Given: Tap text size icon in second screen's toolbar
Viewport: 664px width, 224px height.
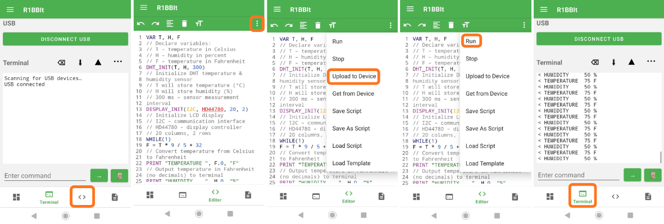Looking at the screenshot, I should pos(199,24).
